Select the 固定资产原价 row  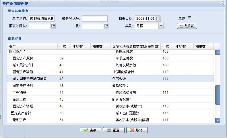(110, 58)
